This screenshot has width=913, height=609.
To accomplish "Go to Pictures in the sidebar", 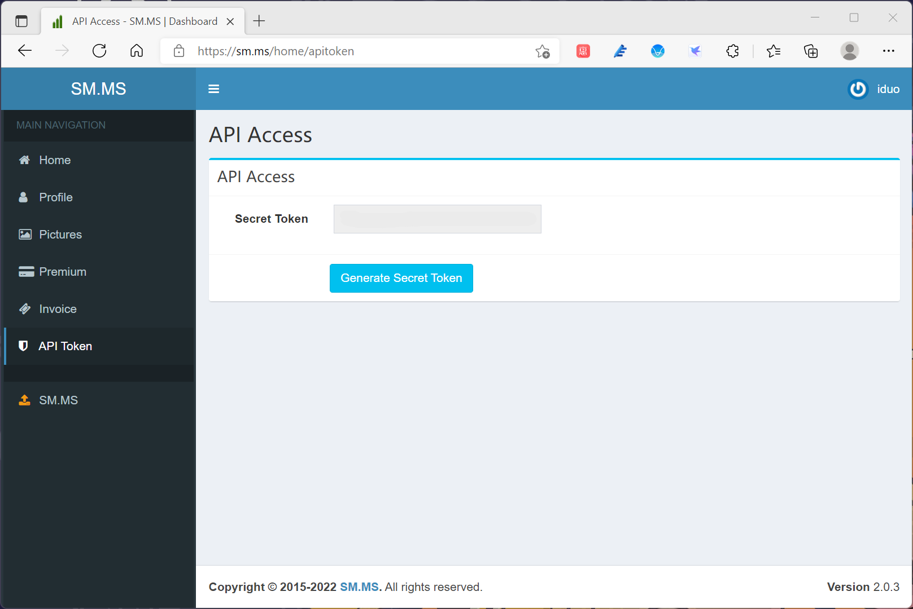I will click(99, 235).
